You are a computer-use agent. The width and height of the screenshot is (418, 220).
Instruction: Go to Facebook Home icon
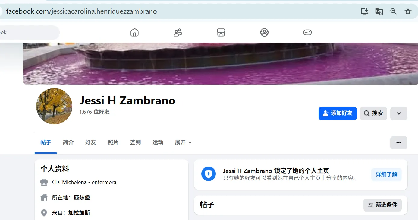[x=134, y=32]
